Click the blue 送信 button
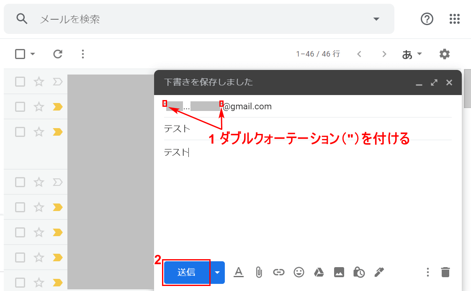Image resolution: width=471 pixels, height=291 pixels. coord(186,273)
